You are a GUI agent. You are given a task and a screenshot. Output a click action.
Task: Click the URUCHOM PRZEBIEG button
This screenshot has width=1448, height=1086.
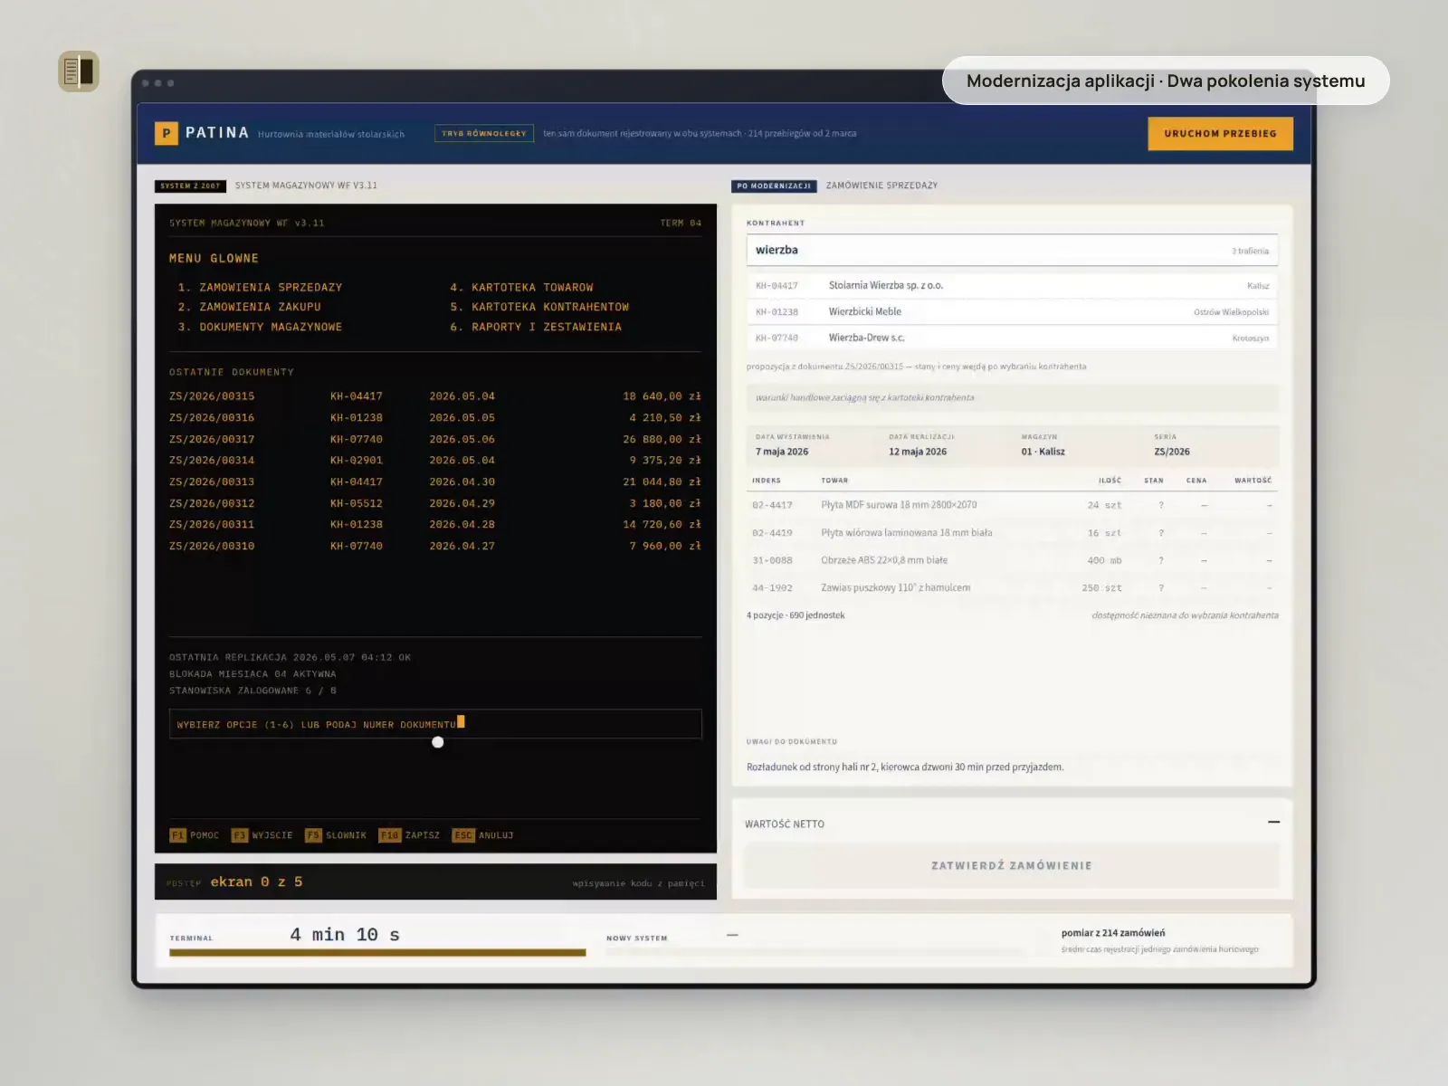[1220, 133]
